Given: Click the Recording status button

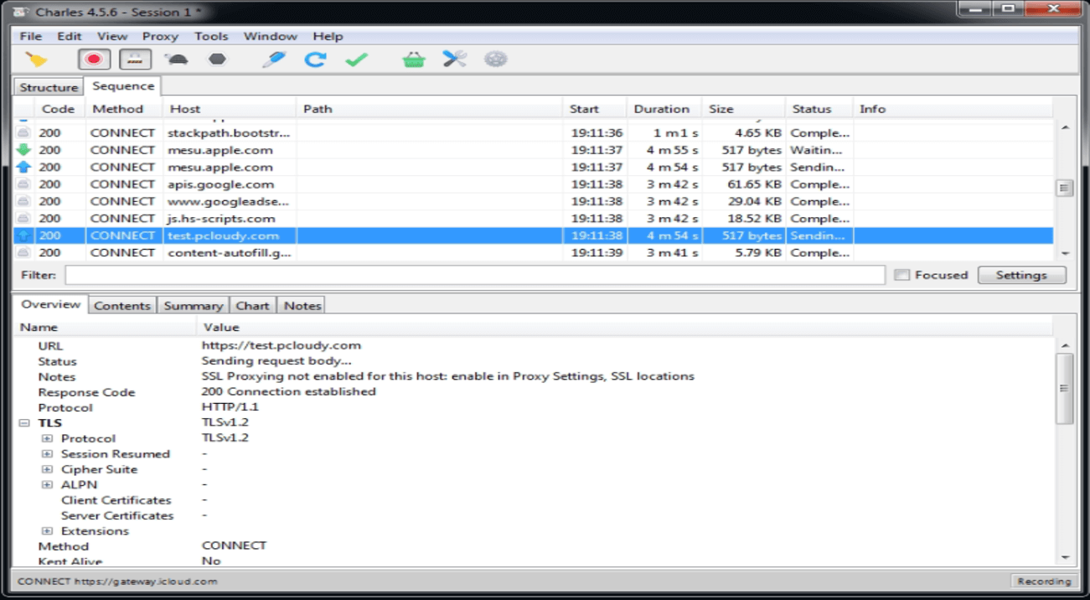Looking at the screenshot, I should coord(1044,581).
